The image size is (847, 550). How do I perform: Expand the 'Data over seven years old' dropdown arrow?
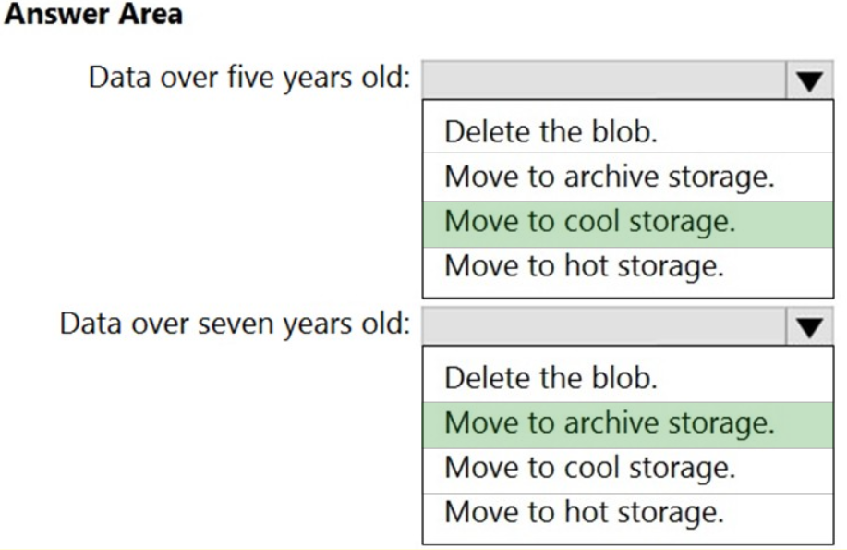coord(810,326)
